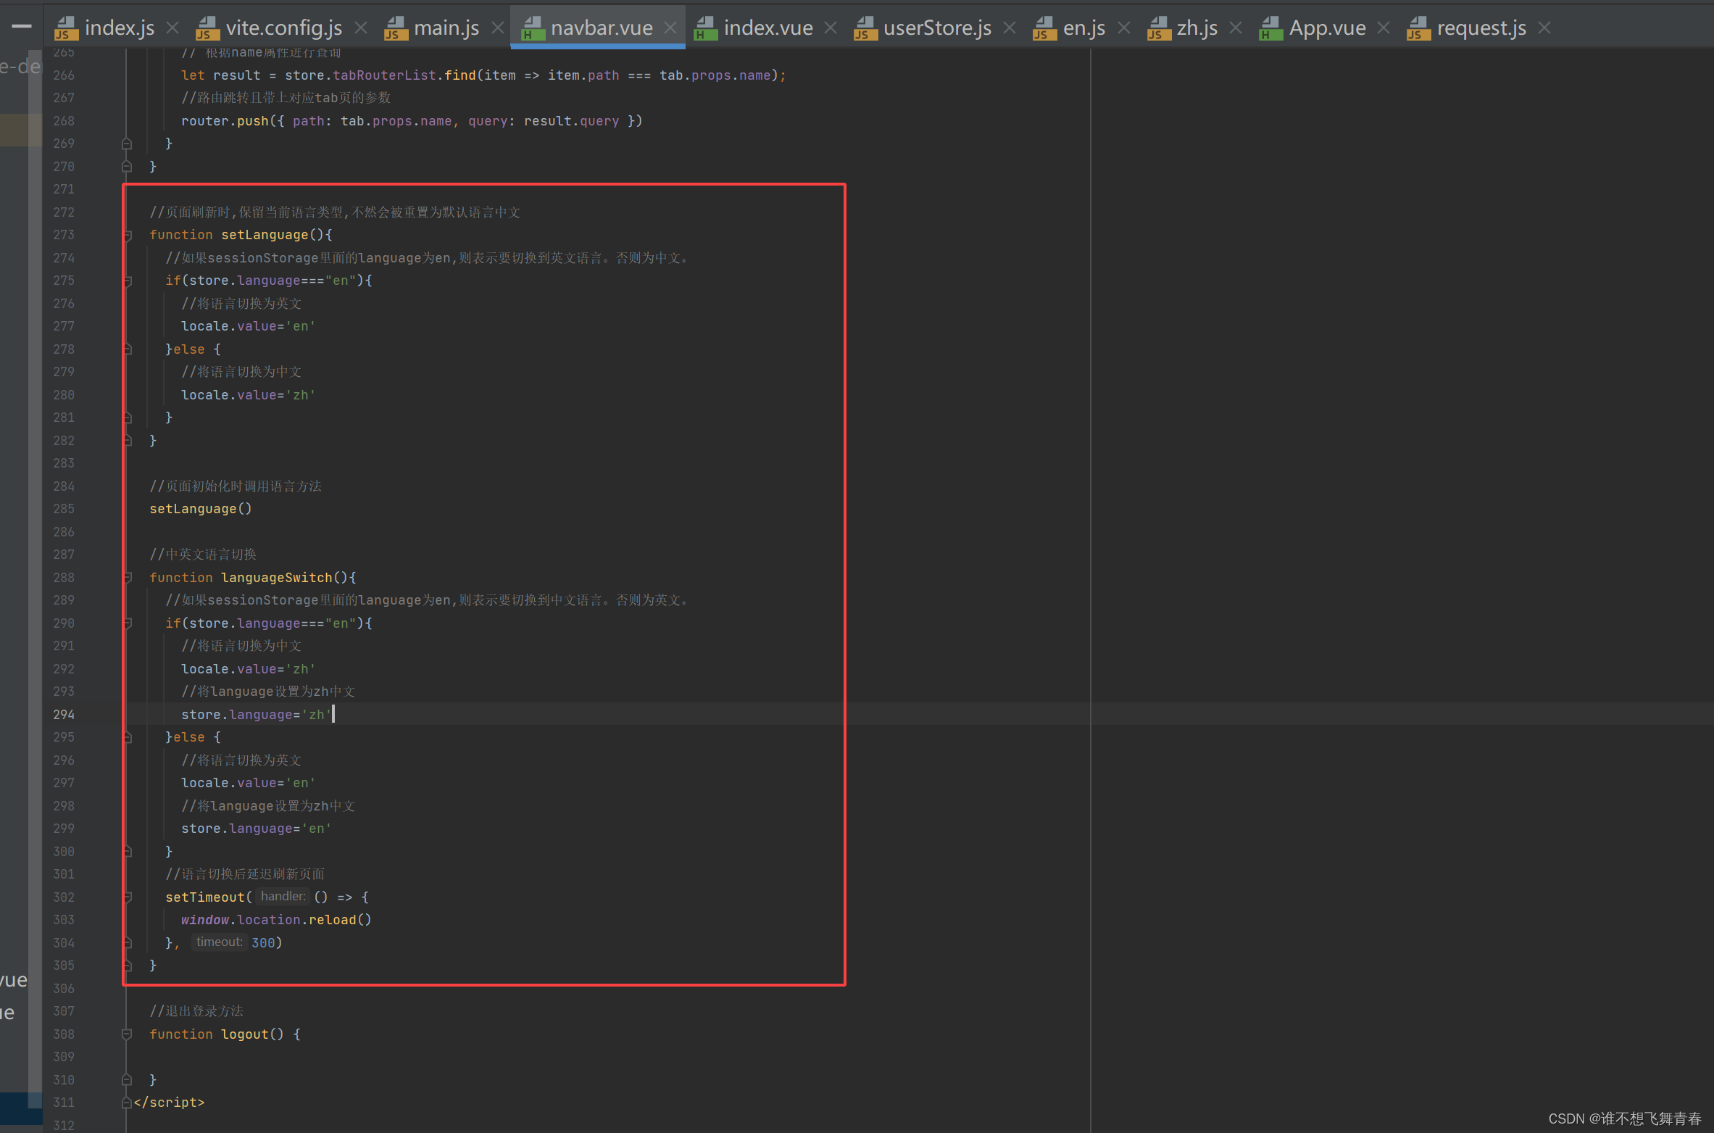Click line number 285 in the gutter
Screen dimensions: 1714x1133
[64, 509]
